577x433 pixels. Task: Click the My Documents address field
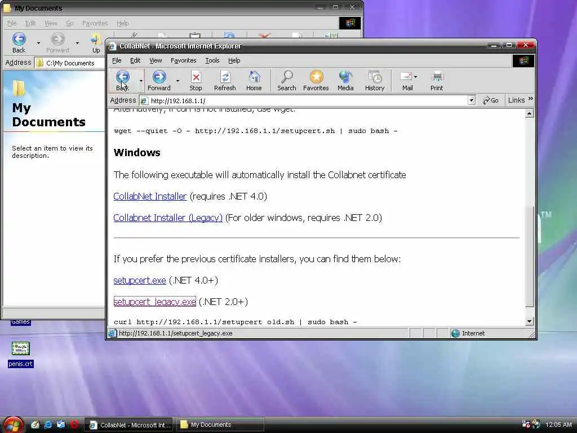[x=70, y=63]
